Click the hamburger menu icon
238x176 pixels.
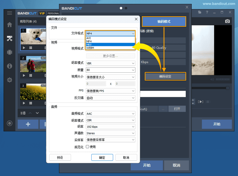tap(9, 13)
